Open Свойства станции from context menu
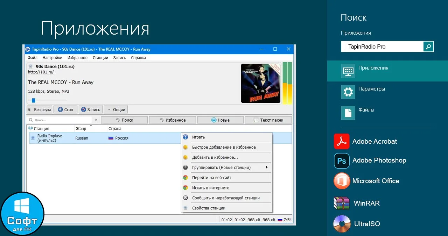The image size is (448, 236). (x=227, y=208)
